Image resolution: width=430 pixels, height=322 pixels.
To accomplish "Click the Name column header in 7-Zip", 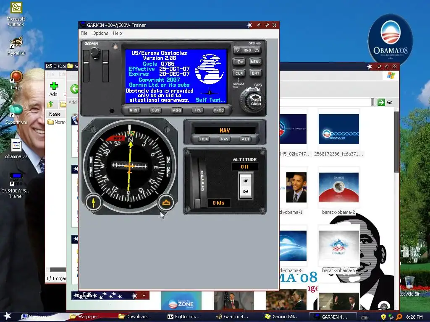I will pyautogui.click(x=55, y=114).
